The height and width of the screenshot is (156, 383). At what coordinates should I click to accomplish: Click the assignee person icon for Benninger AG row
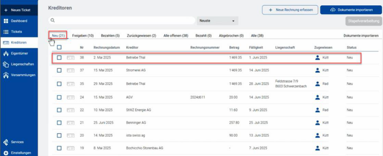point(317,122)
